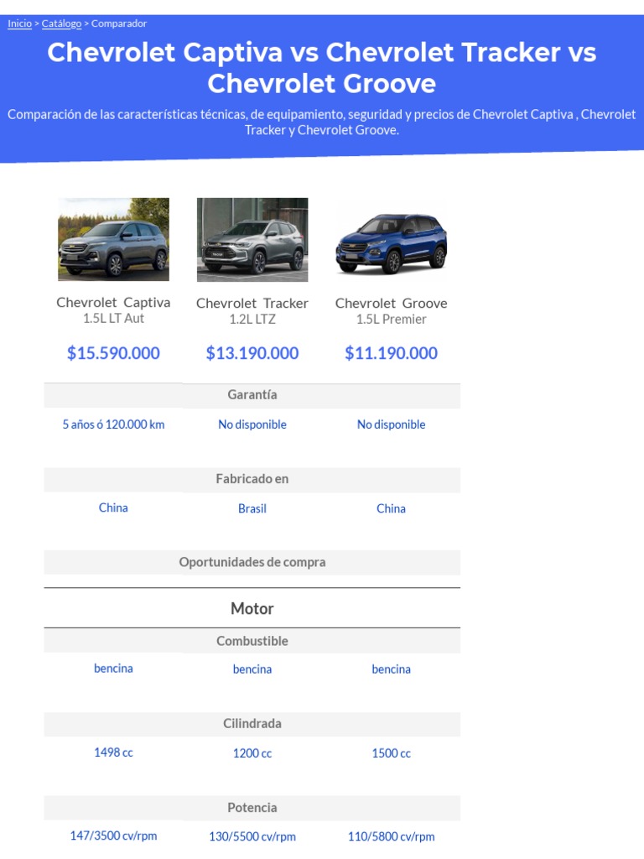Click bencina under the Captiva column

[113, 669]
